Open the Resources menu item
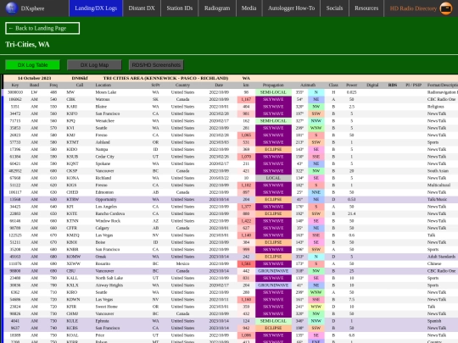The image size is (458, 343). click(x=366, y=8)
